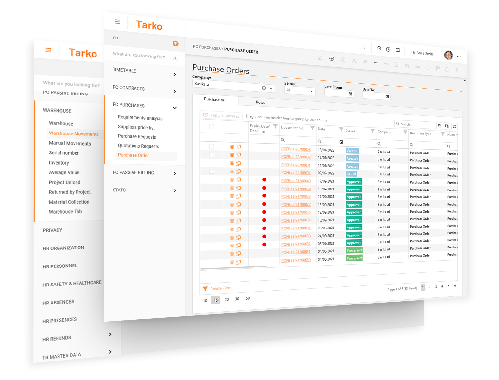The height and width of the screenshot is (380, 499).
Task: Click the Create Filter link
Action: coord(220,289)
